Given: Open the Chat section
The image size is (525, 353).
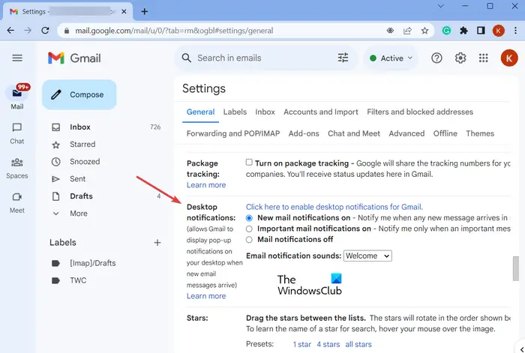Looking at the screenshot, I should [x=16, y=133].
